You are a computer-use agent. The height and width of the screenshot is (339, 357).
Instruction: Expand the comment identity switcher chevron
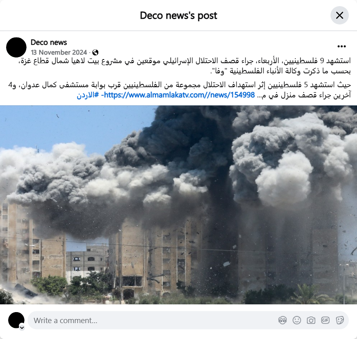point(22,328)
